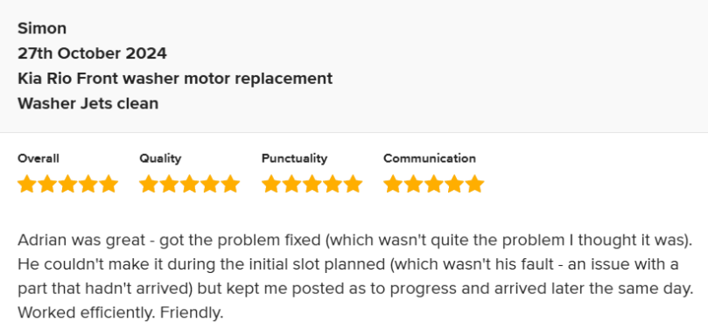Screen dimensions: 708x336
Task: Click the third star under Overall
Action: (67, 185)
